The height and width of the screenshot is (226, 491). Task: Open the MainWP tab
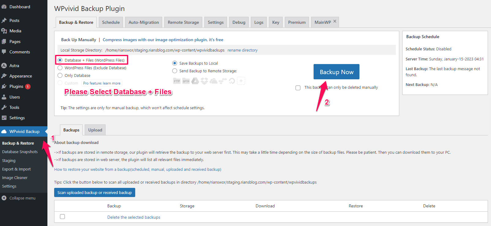[323, 22]
